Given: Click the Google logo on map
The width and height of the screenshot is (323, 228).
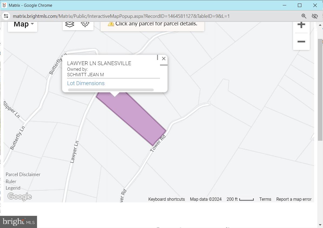Looking at the screenshot, I should (19, 196).
